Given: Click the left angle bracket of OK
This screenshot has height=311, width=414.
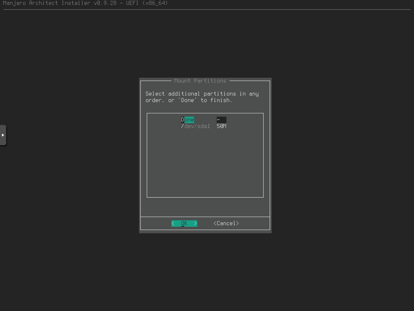Looking at the screenshot, I should 173,223.
